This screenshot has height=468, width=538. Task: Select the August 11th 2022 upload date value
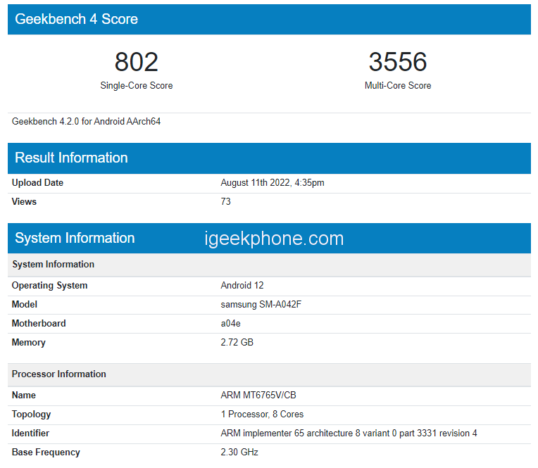273,183
